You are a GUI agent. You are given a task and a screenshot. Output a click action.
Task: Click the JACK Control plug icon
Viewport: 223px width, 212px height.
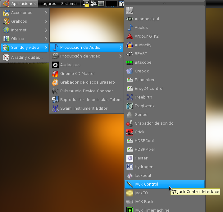click(x=130, y=184)
